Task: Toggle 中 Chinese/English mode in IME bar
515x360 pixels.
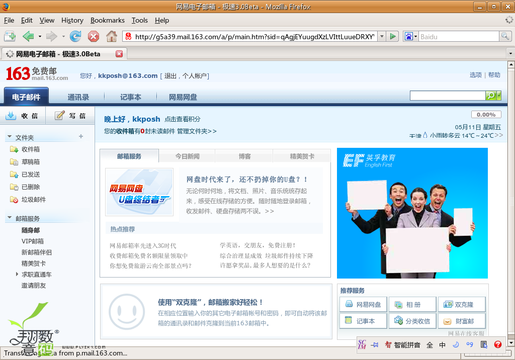Action: click(x=443, y=345)
